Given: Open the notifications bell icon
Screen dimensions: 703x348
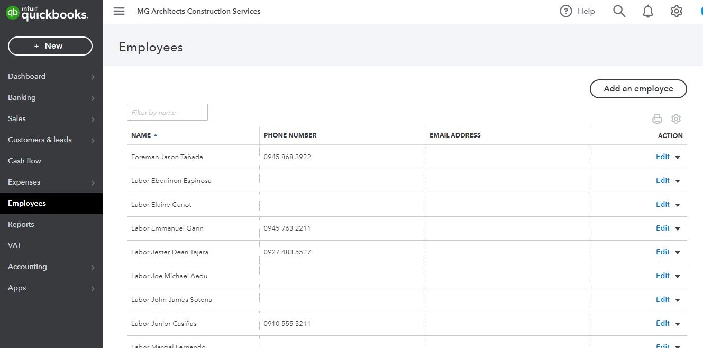Looking at the screenshot, I should 648,11.
